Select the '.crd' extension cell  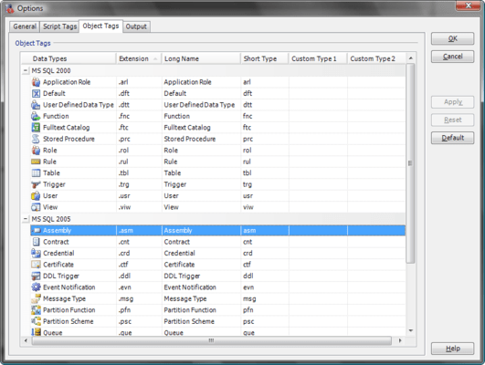point(139,254)
